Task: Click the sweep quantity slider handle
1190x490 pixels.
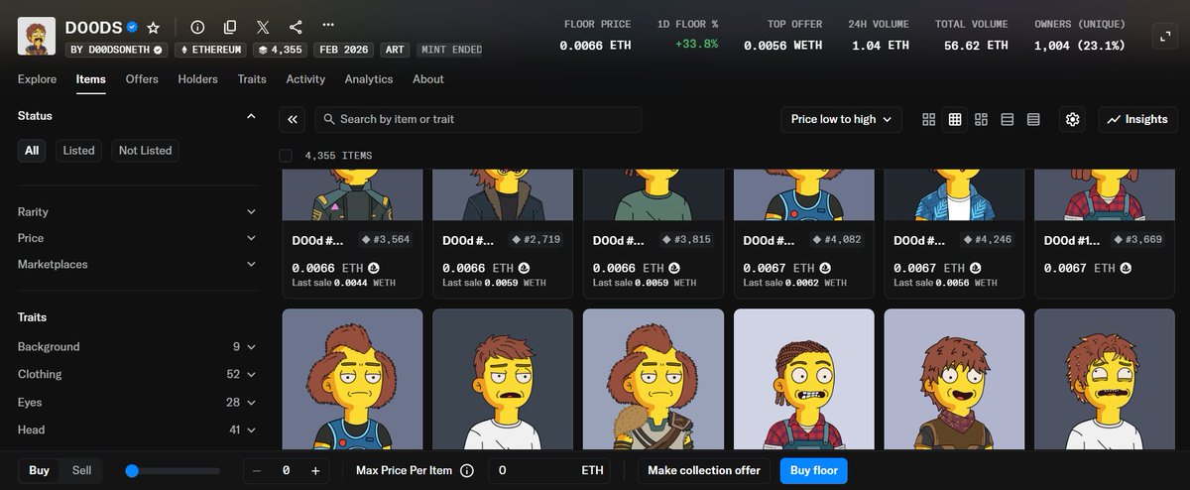Action: pyautogui.click(x=132, y=471)
